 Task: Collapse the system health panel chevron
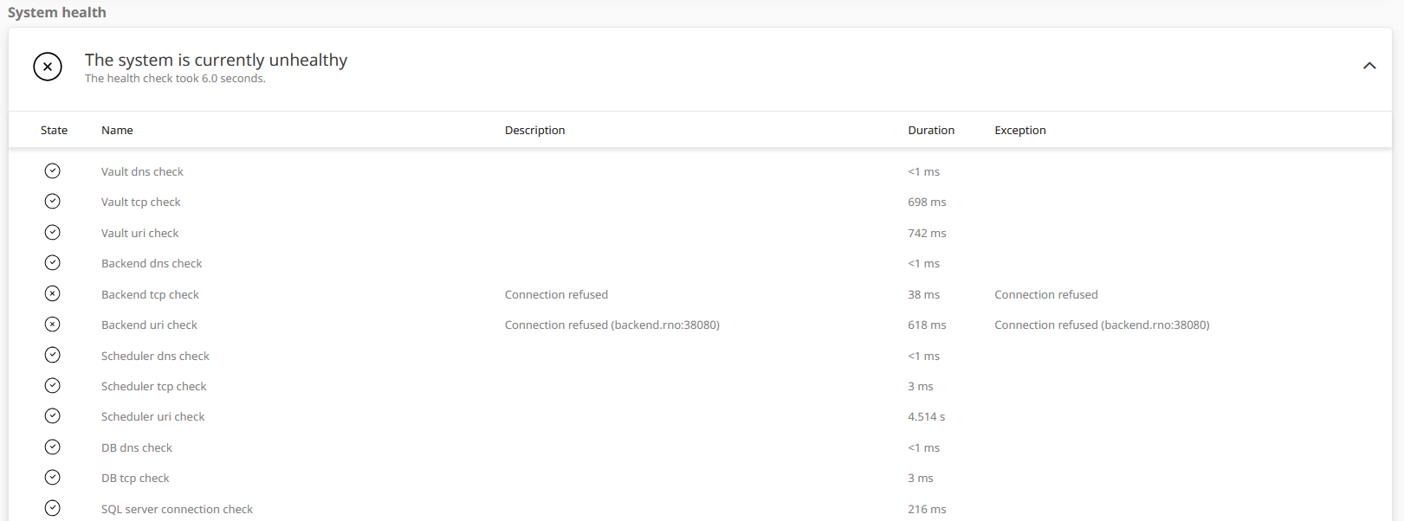[1368, 66]
